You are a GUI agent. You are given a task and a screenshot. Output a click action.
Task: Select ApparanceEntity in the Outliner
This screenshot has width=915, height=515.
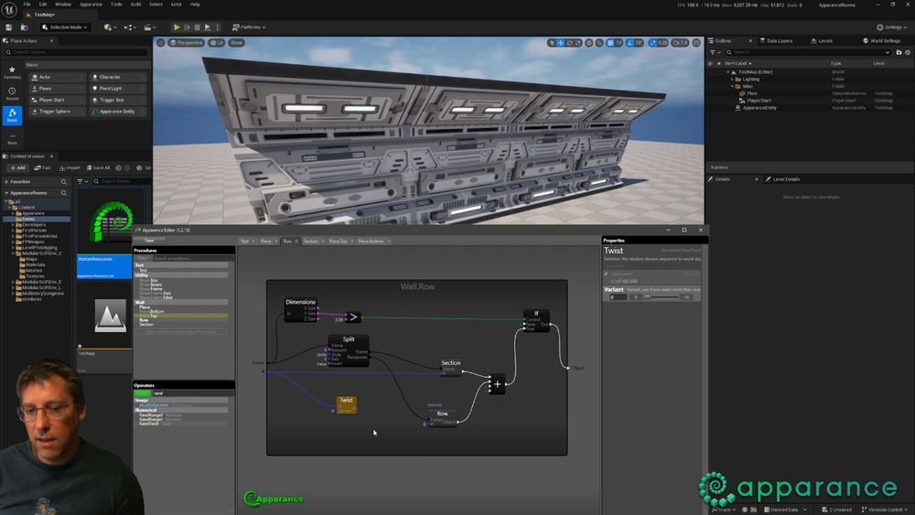(759, 108)
